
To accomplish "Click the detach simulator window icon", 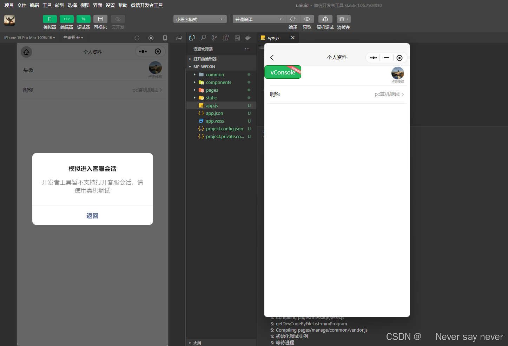I will [x=179, y=38].
